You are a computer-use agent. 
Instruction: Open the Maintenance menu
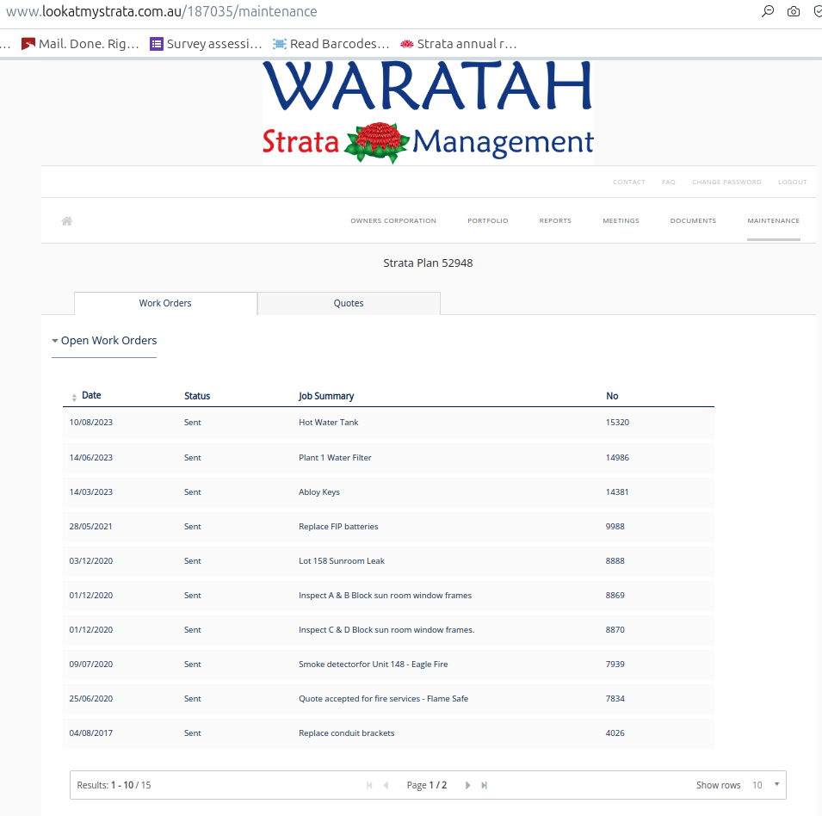(x=773, y=220)
